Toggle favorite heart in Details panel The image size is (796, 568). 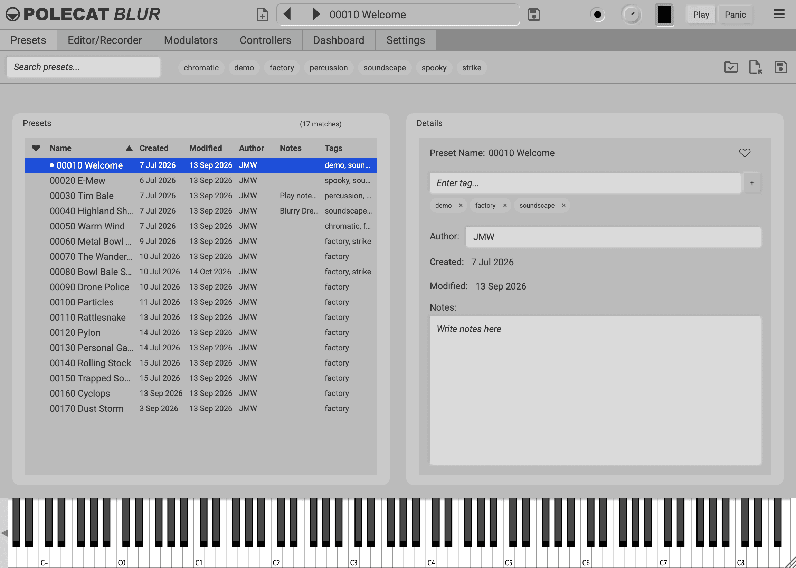point(745,153)
